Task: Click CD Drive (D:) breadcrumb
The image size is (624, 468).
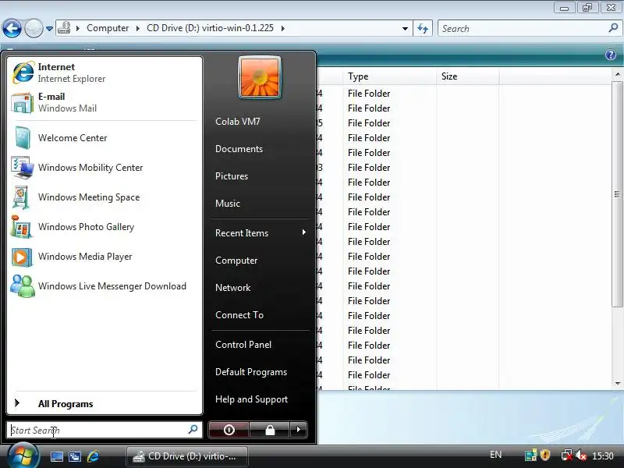Action: [210, 28]
